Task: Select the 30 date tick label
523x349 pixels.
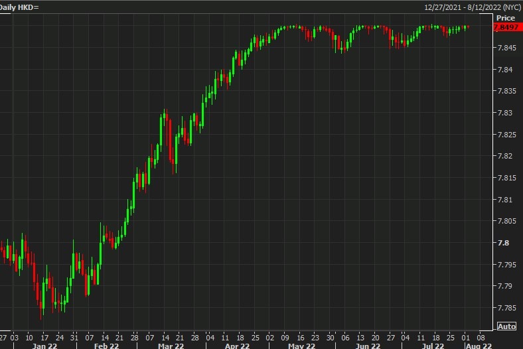Action: point(330,338)
